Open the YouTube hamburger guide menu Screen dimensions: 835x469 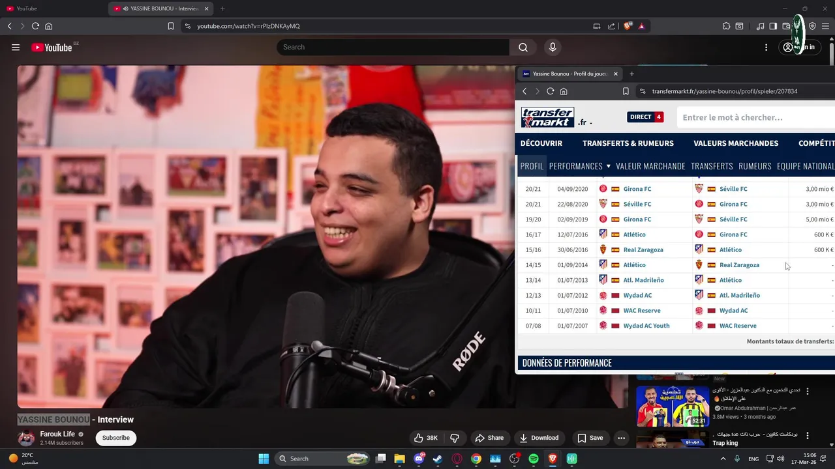(16, 47)
